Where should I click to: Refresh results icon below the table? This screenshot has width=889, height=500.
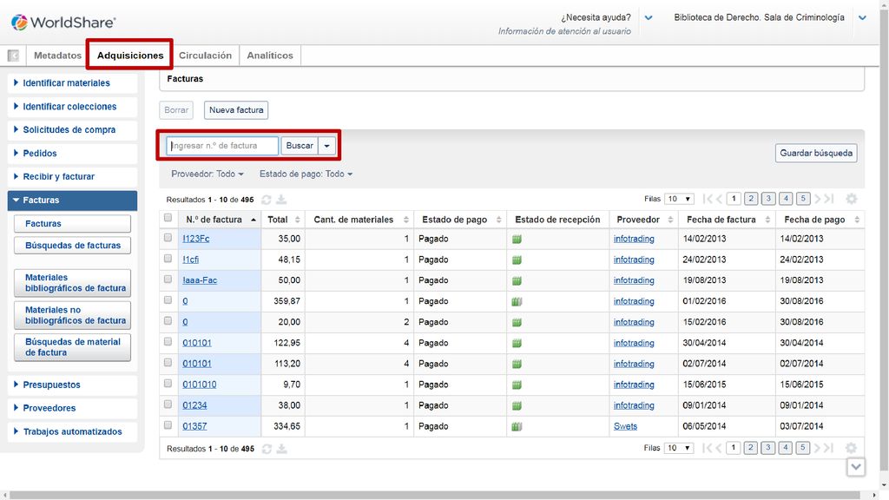click(x=267, y=449)
